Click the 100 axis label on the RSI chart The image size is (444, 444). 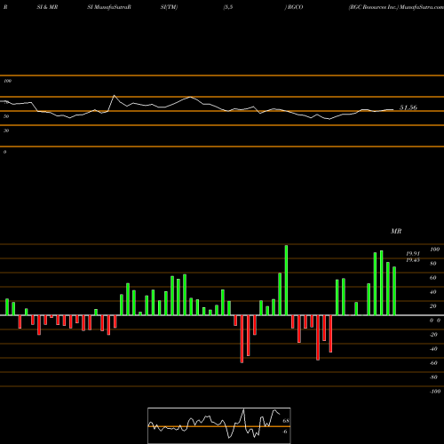7,81
